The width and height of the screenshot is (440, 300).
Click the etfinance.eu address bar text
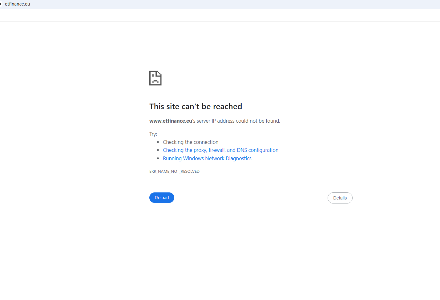click(18, 4)
